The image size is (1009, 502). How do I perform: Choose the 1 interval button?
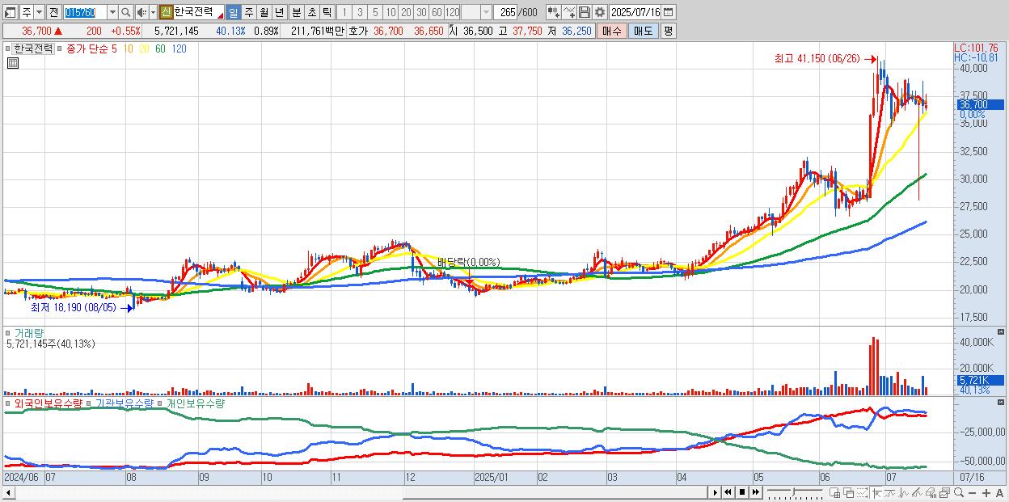pyautogui.click(x=344, y=12)
